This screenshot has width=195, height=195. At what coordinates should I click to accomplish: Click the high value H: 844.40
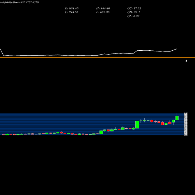pyautogui.click(x=103, y=9)
